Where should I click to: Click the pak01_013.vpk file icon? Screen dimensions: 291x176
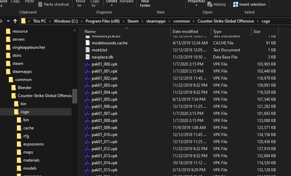tap(88, 156)
